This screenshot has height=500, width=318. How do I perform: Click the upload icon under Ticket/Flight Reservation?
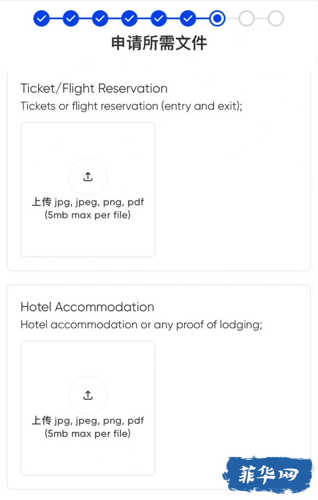(88, 176)
